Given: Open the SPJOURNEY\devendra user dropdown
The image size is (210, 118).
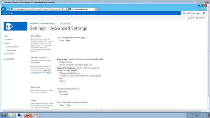Looking at the screenshot, I should click(x=191, y=13).
